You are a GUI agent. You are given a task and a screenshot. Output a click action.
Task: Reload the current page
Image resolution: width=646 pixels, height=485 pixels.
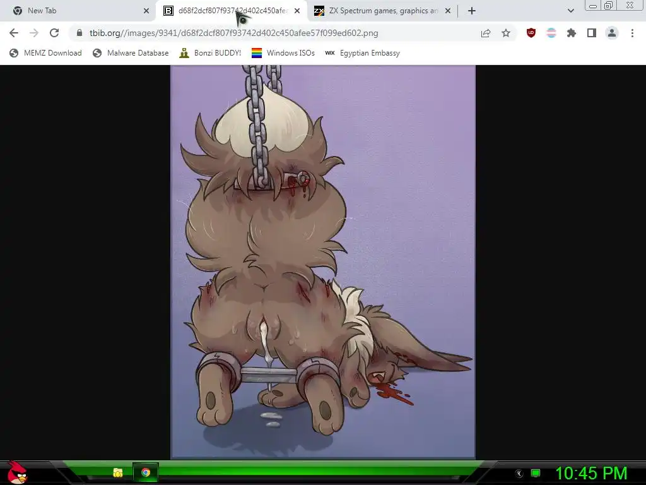(54, 33)
